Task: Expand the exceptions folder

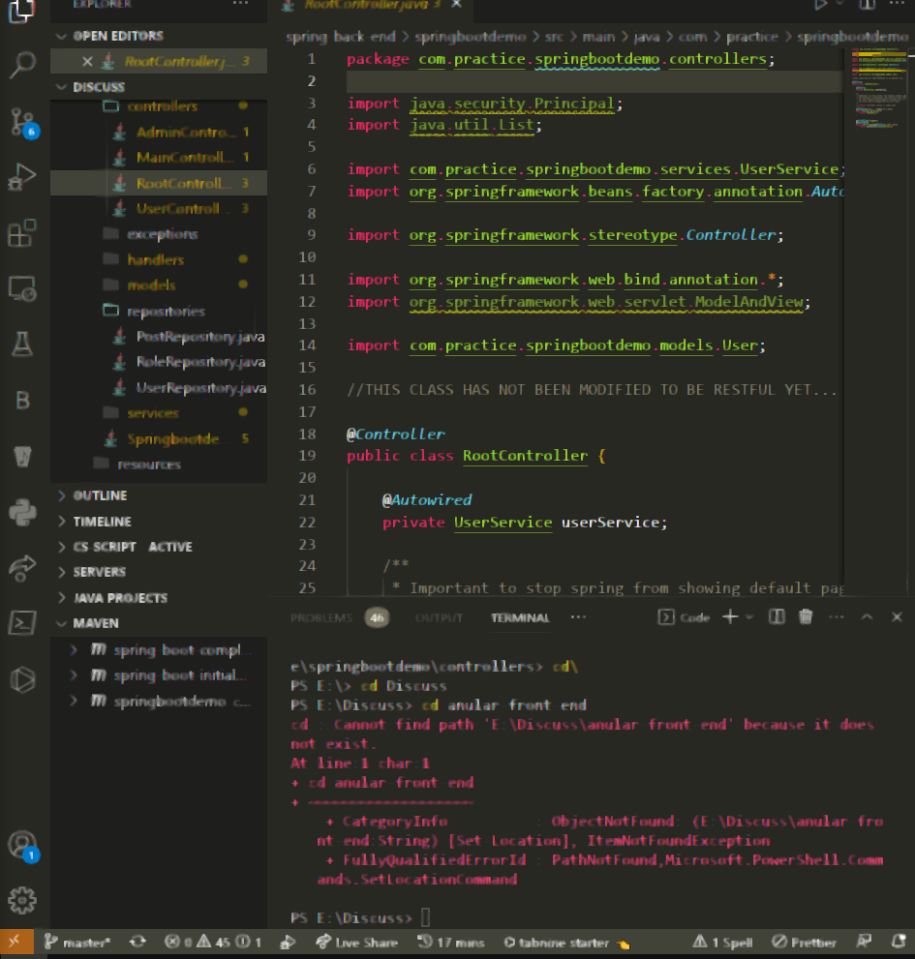Action: pos(159,234)
